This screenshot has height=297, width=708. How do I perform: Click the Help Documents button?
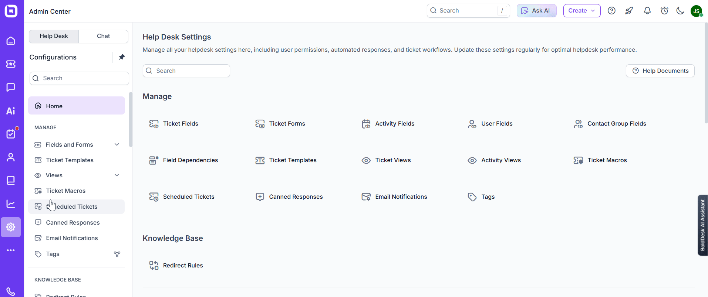click(660, 71)
